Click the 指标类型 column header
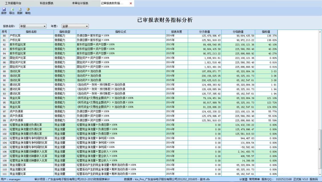 click(65, 32)
